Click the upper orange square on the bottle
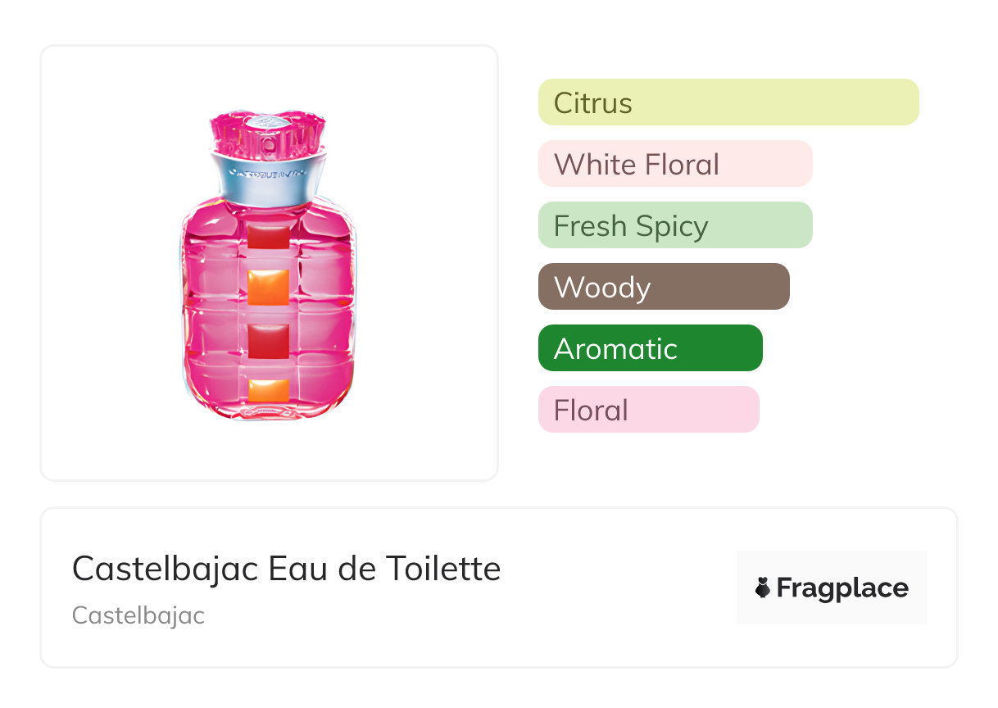998x708 pixels. [x=268, y=287]
